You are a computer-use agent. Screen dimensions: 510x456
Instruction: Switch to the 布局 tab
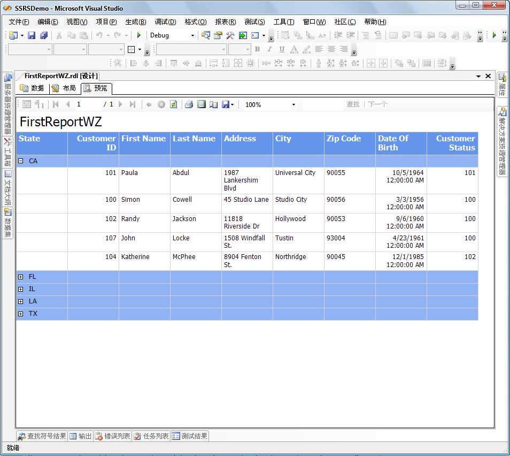(x=64, y=88)
